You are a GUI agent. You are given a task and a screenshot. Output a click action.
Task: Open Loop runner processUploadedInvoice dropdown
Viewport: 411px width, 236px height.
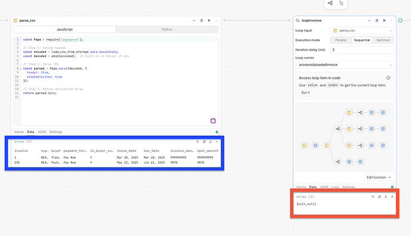click(344, 65)
